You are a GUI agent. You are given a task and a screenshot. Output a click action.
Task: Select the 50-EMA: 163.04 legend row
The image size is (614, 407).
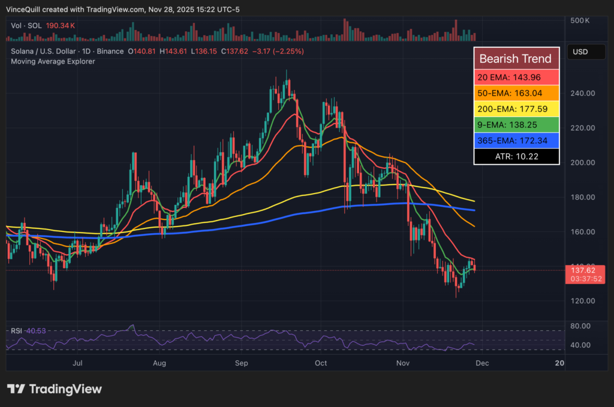pyautogui.click(x=516, y=93)
